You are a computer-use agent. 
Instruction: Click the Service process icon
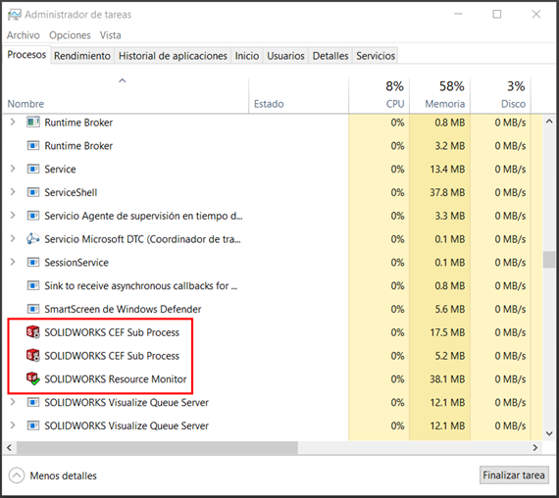33,169
